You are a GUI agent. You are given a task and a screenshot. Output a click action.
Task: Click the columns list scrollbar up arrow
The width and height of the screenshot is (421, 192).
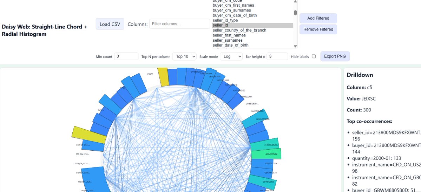(295, 1)
